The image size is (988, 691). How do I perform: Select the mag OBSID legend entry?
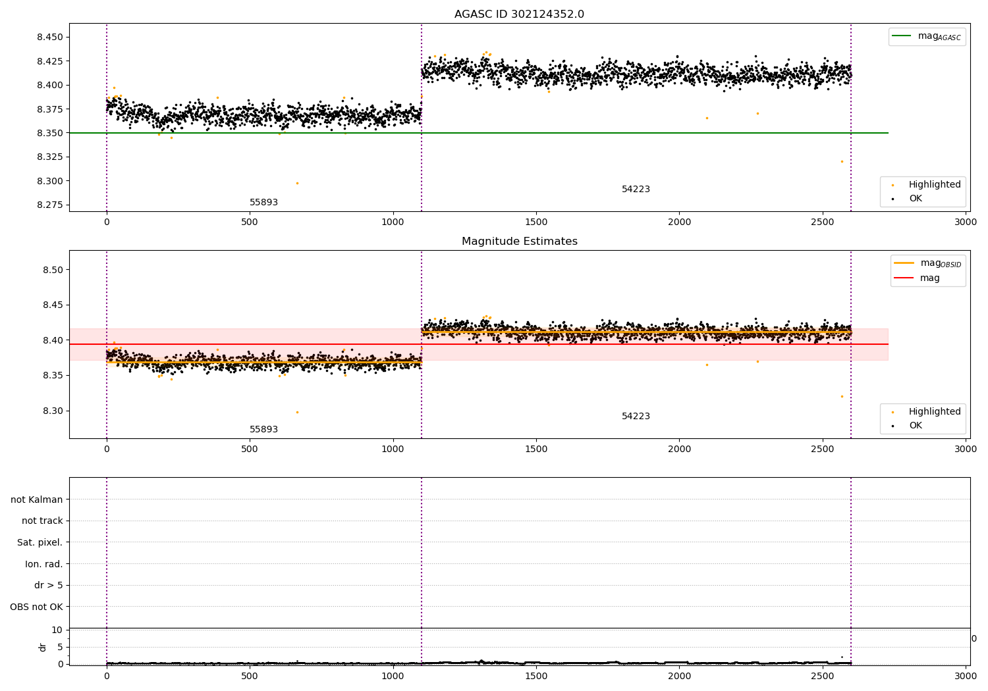point(929,263)
